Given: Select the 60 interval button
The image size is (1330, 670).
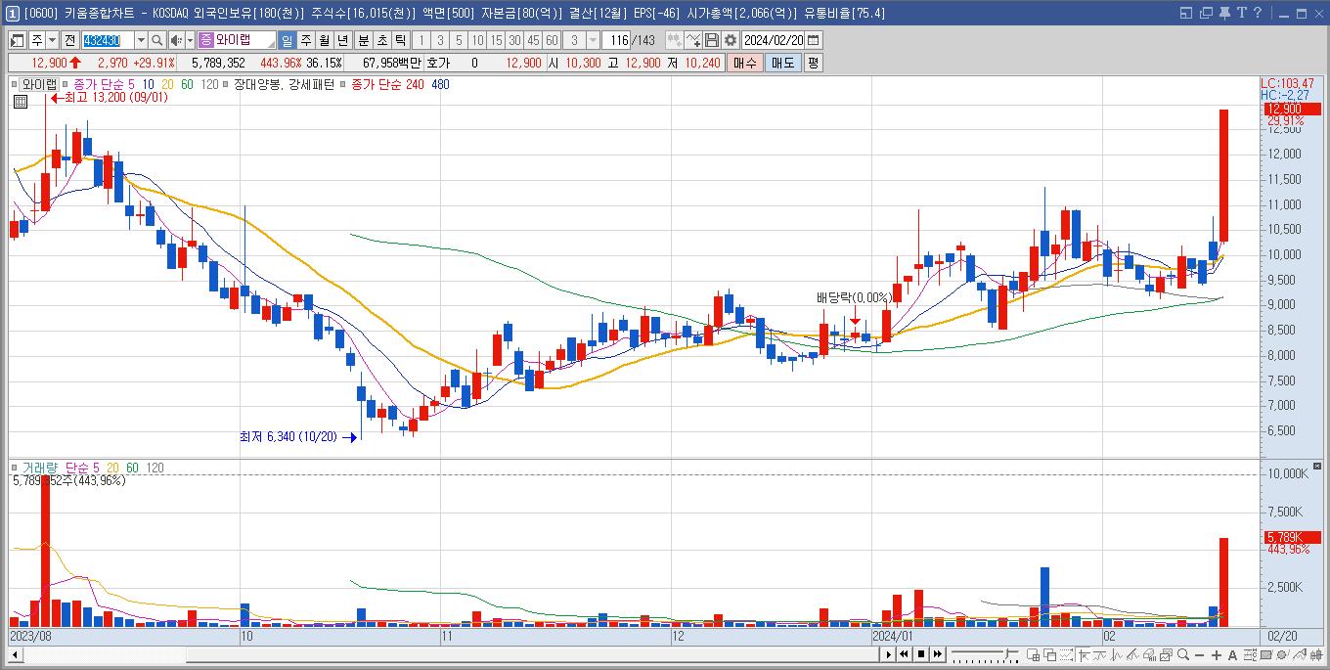Looking at the screenshot, I should (x=552, y=40).
